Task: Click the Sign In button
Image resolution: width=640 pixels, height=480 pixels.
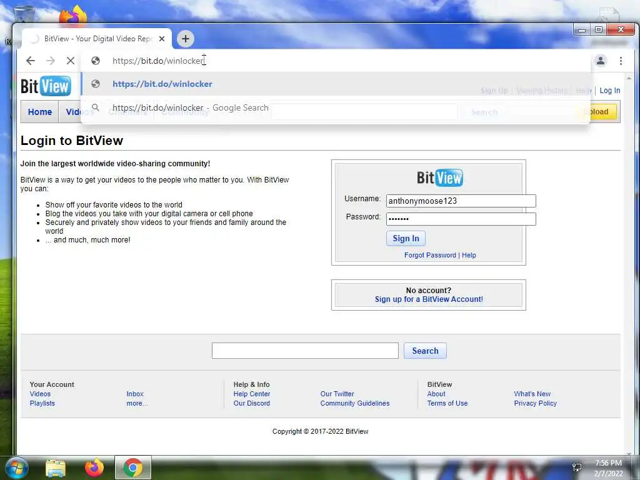Action: [x=406, y=238]
